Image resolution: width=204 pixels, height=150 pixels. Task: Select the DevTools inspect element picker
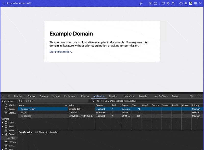(x=3, y=96)
